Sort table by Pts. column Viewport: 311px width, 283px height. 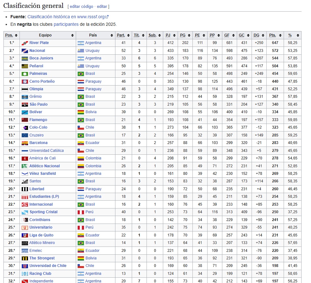coord(280,35)
